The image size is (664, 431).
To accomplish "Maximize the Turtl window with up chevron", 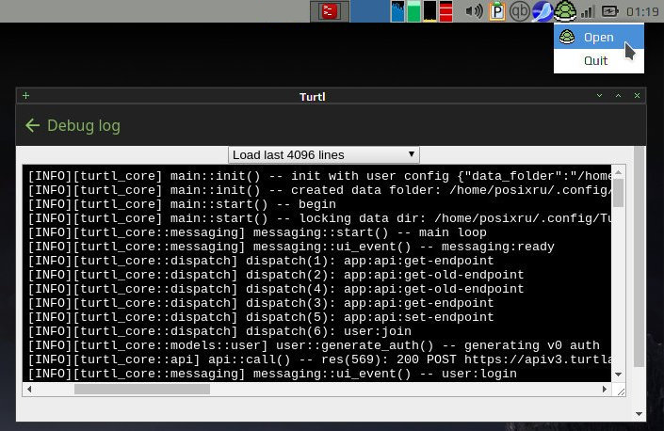I will click(x=618, y=96).
